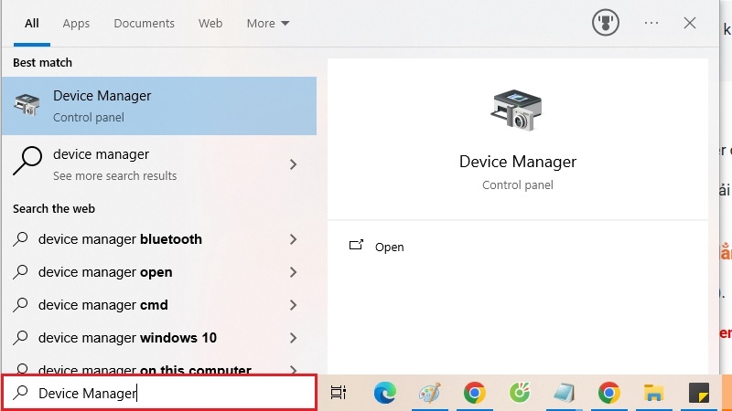
Task: Open the More dropdown filter
Action: point(268,24)
